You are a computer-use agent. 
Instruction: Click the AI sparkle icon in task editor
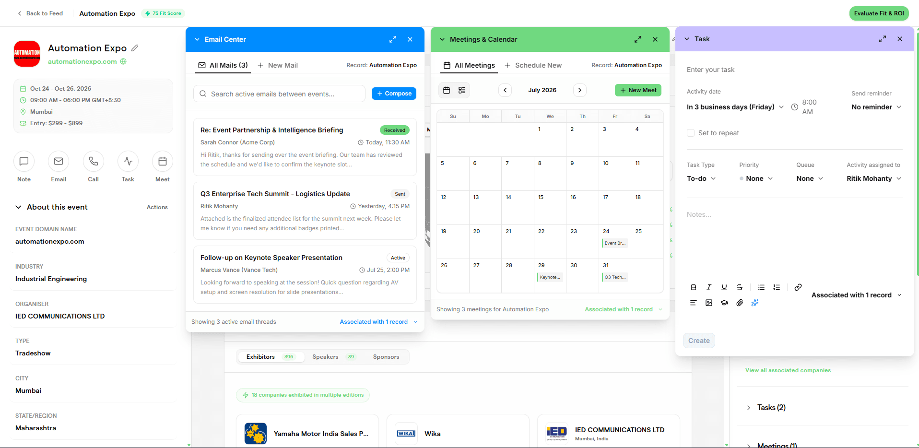click(755, 303)
